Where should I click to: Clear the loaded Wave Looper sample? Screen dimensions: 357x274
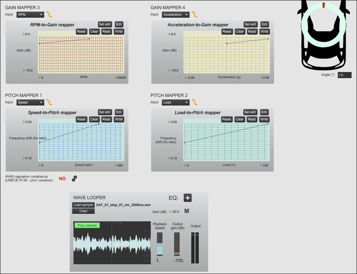pyautogui.click(x=83, y=211)
